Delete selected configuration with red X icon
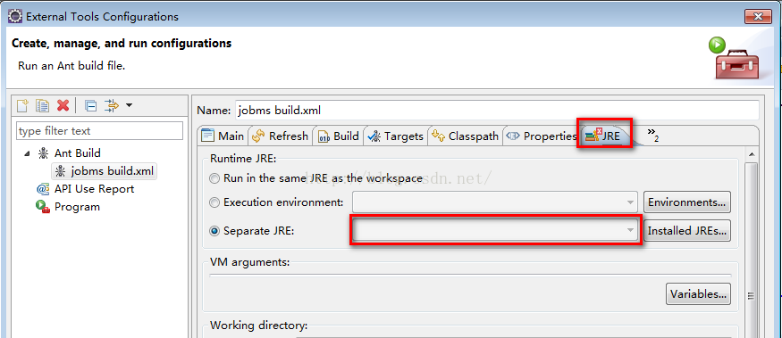 click(x=63, y=105)
